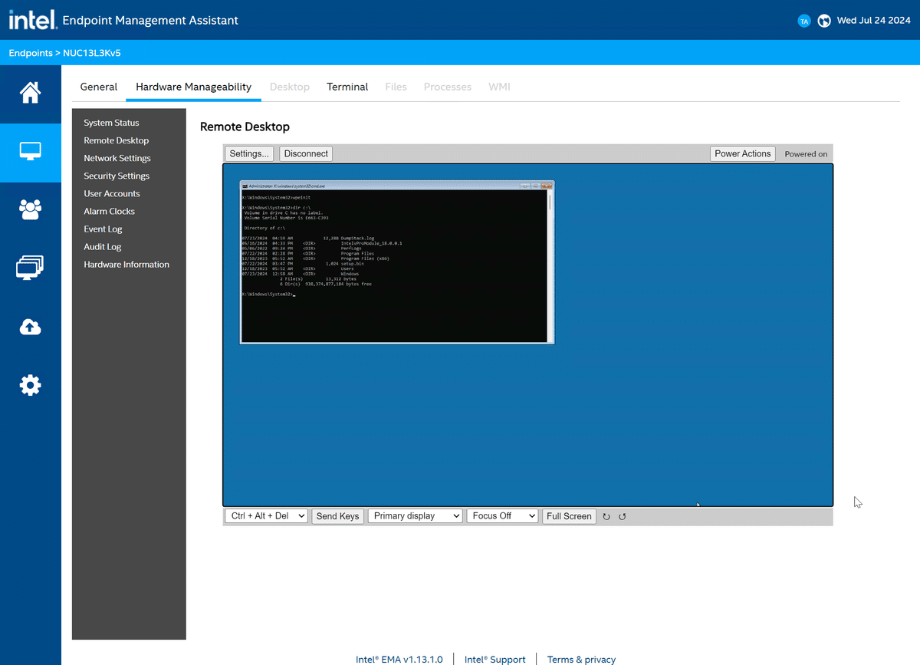Follow the Endpoints breadcrumb link
Image resolution: width=920 pixels, height=665 pixels.
[31, 53]
